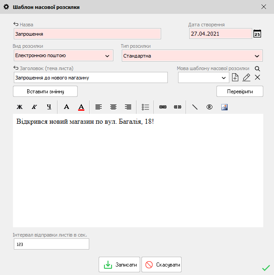Align the text to the left
Screen dimensions: 274x275
[99, 107]
